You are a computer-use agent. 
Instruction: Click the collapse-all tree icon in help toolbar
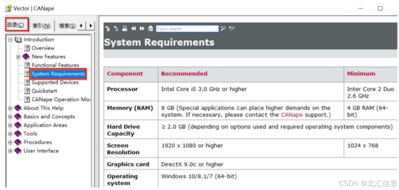coord(116,29)
